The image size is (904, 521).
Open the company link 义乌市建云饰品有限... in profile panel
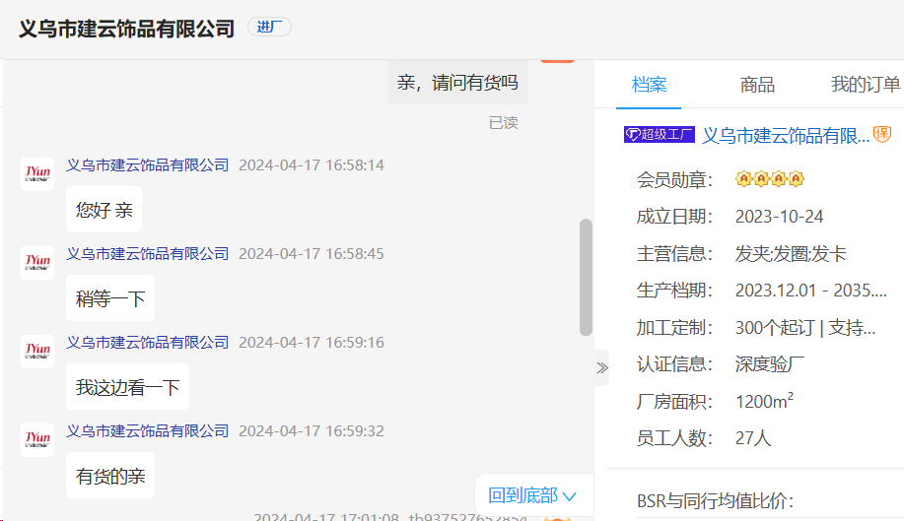pos(786,135)
